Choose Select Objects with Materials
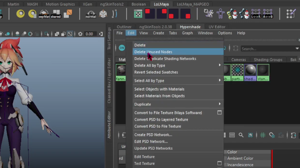 point(178,89)
